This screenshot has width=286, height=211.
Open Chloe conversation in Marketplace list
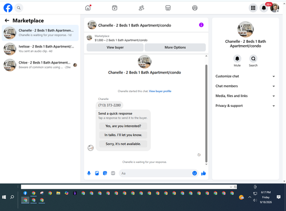[x=40, y=65]
